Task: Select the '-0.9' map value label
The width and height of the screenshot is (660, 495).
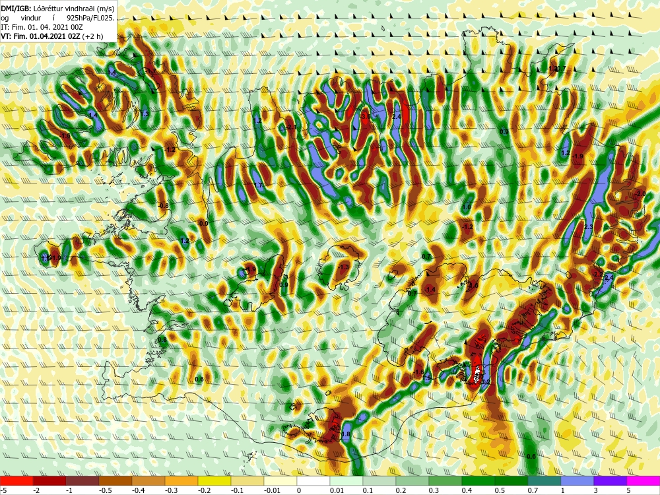Action: coord(203,224)
